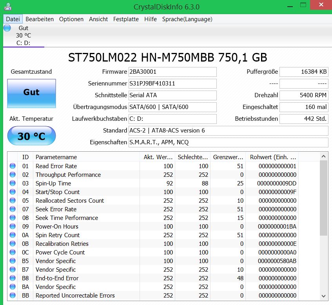Click the Standard field ACS-2

coord(229,131)
